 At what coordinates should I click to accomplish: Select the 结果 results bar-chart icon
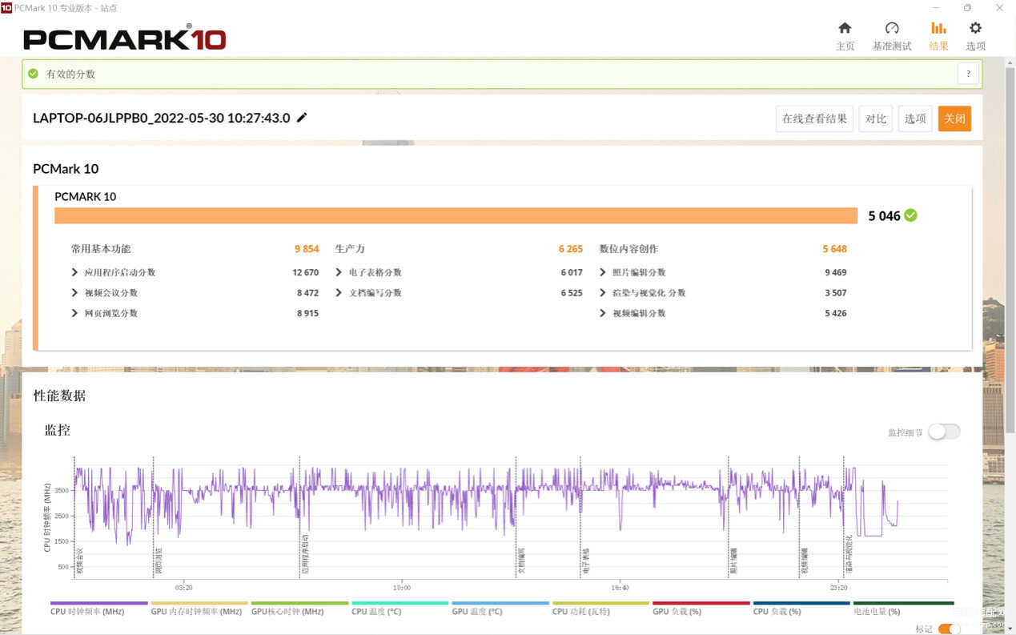click(x=938, y=29)
